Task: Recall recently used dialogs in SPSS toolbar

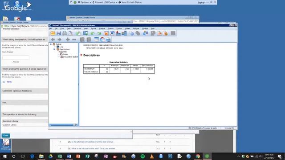Action: 85,33
